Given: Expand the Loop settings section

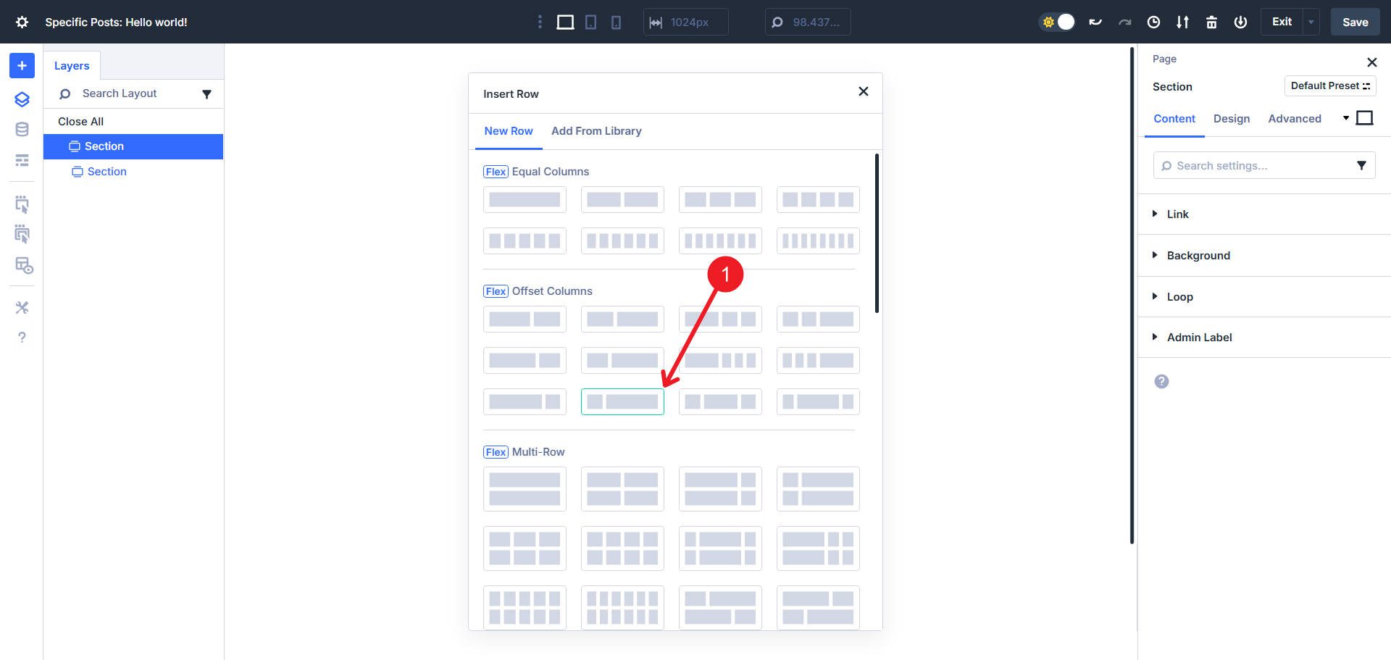Looking at the screenshot, I should (x=1180, y=296).
